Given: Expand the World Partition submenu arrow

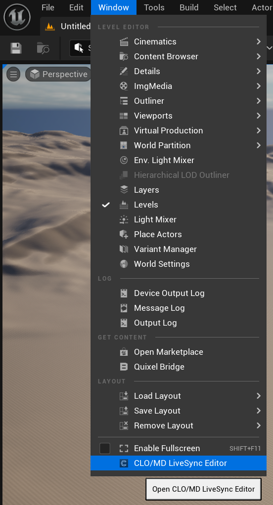Looking at the screenshot, I should click(259, 145).
